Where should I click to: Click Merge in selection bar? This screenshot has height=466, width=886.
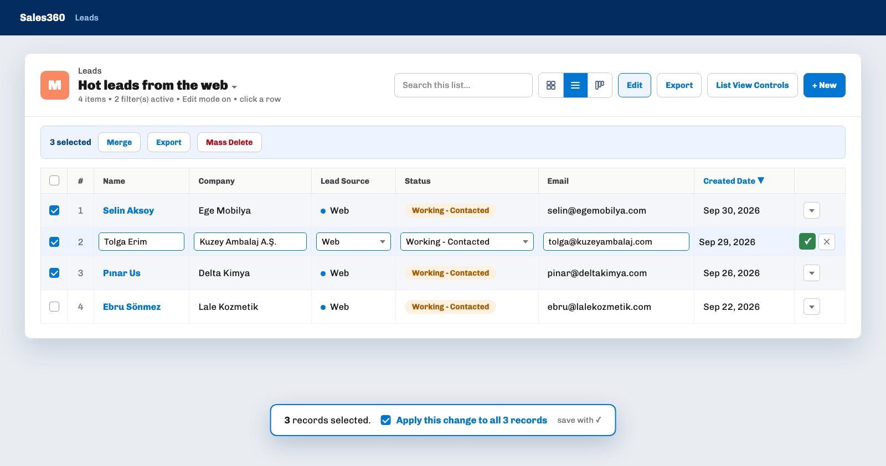(119, 142)
